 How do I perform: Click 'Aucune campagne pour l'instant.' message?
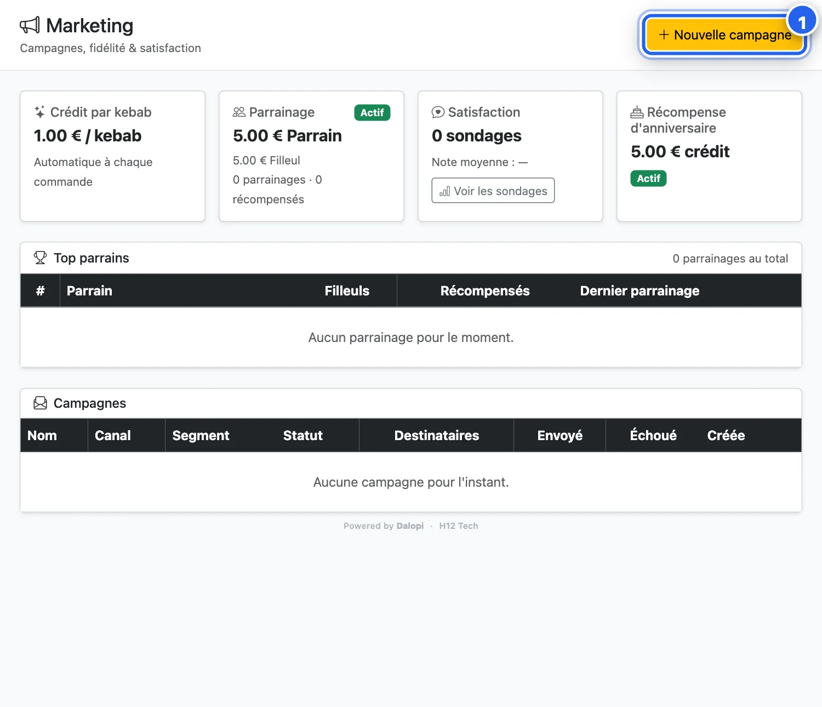tap(411, 482)
